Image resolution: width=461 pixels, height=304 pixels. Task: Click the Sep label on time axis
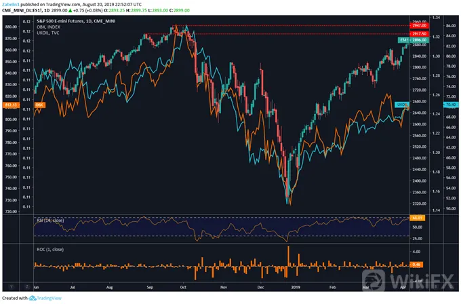point(150,287)
